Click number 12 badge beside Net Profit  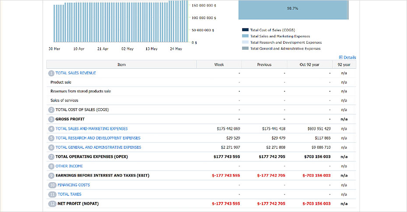[52, 204]
